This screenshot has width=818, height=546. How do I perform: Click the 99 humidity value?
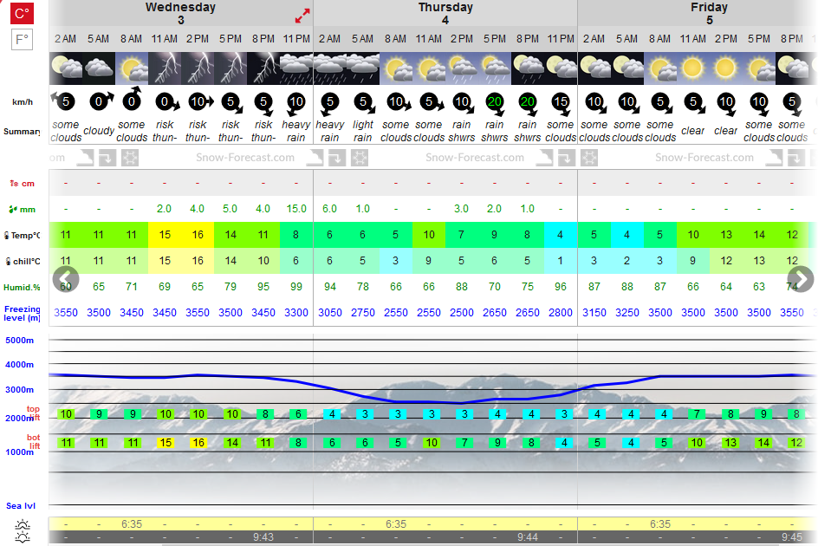(x=296, y=287)
